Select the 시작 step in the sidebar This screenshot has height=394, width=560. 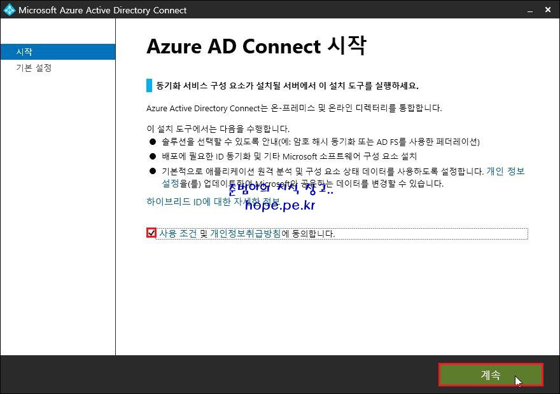(58, 51)
